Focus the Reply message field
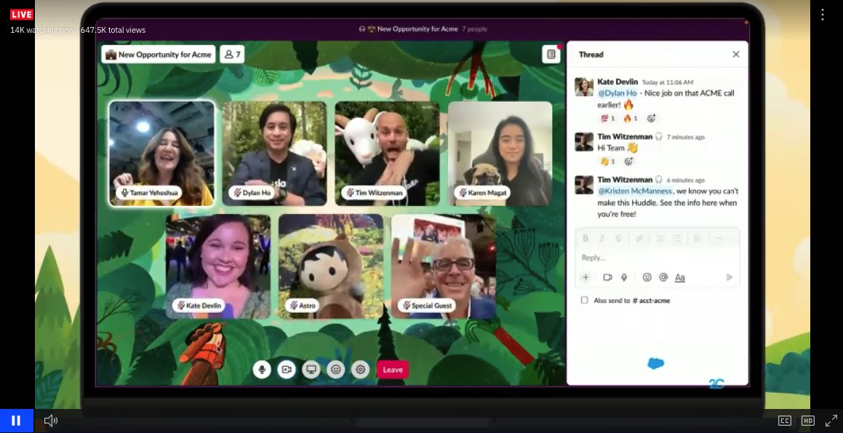This screenshot has height=433, width=843. coord(657,258)
